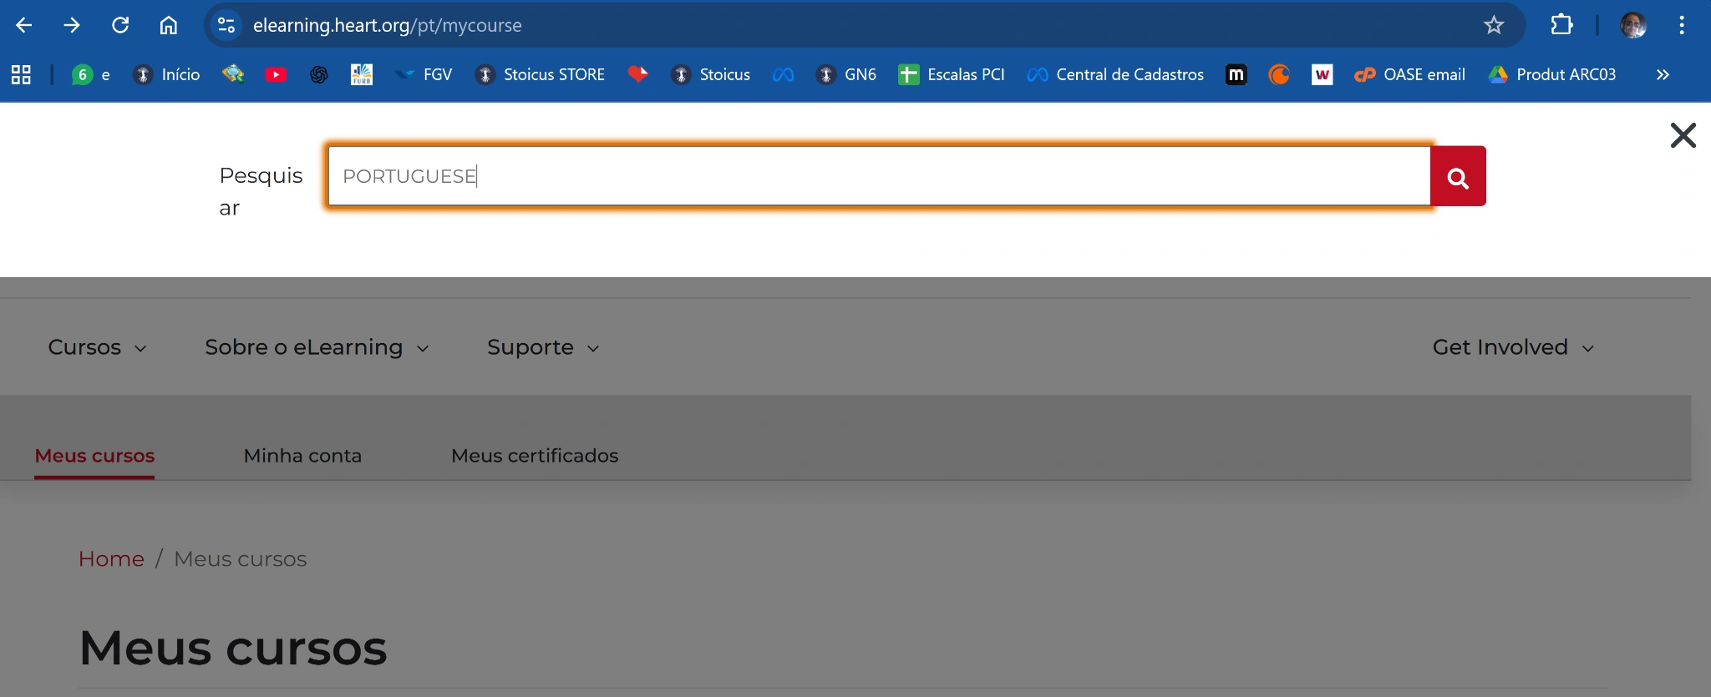The height and width of the screenshot is (697, 1711).
Task: Click the Pesquisar label
Action: 261,191
